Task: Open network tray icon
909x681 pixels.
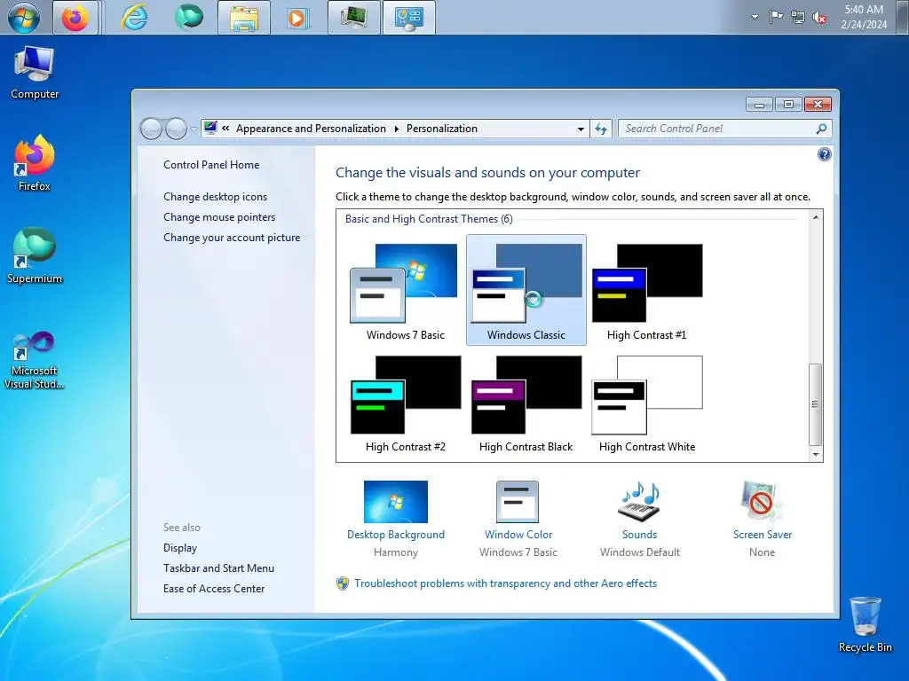Action: (798, 17)
